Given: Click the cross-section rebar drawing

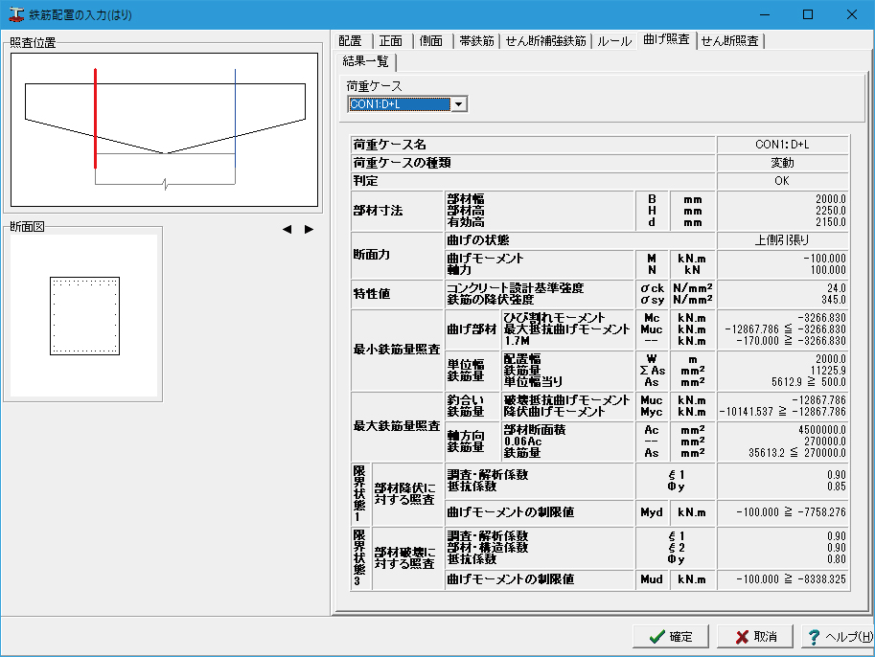Looking at the screenshot, I should [84, 316].
